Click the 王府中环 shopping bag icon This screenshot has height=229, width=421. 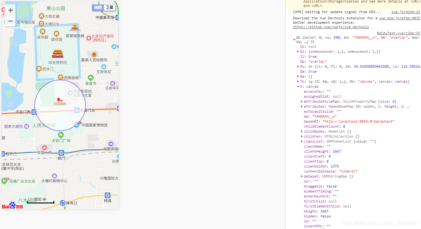coord(113,83)
